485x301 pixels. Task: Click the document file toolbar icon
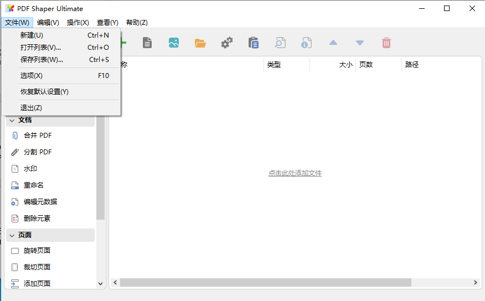(x=147, y=43)
